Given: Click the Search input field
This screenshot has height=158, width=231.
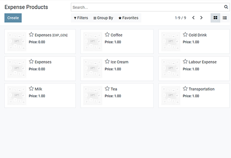Looking at the screenshot, I should point(148,7).
